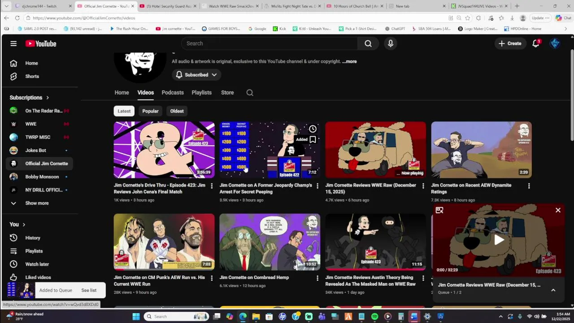This screenshot has width=574, height=323.
Task: Click the channel search magnifier icon
Action: [250, 93]
